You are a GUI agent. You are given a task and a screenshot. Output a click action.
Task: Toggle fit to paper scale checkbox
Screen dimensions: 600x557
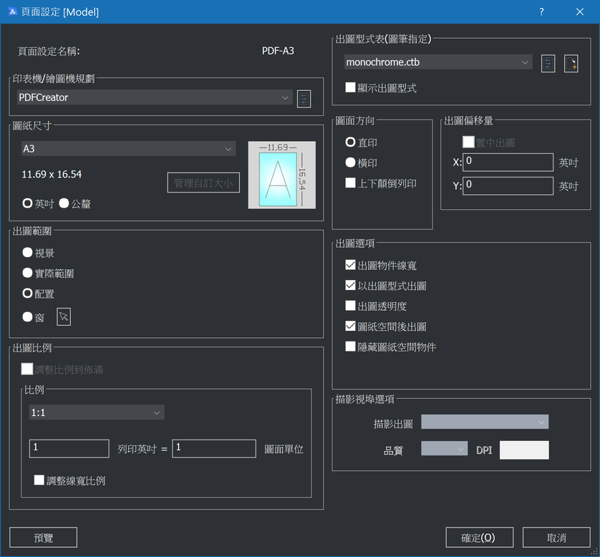tap(26, 369)
